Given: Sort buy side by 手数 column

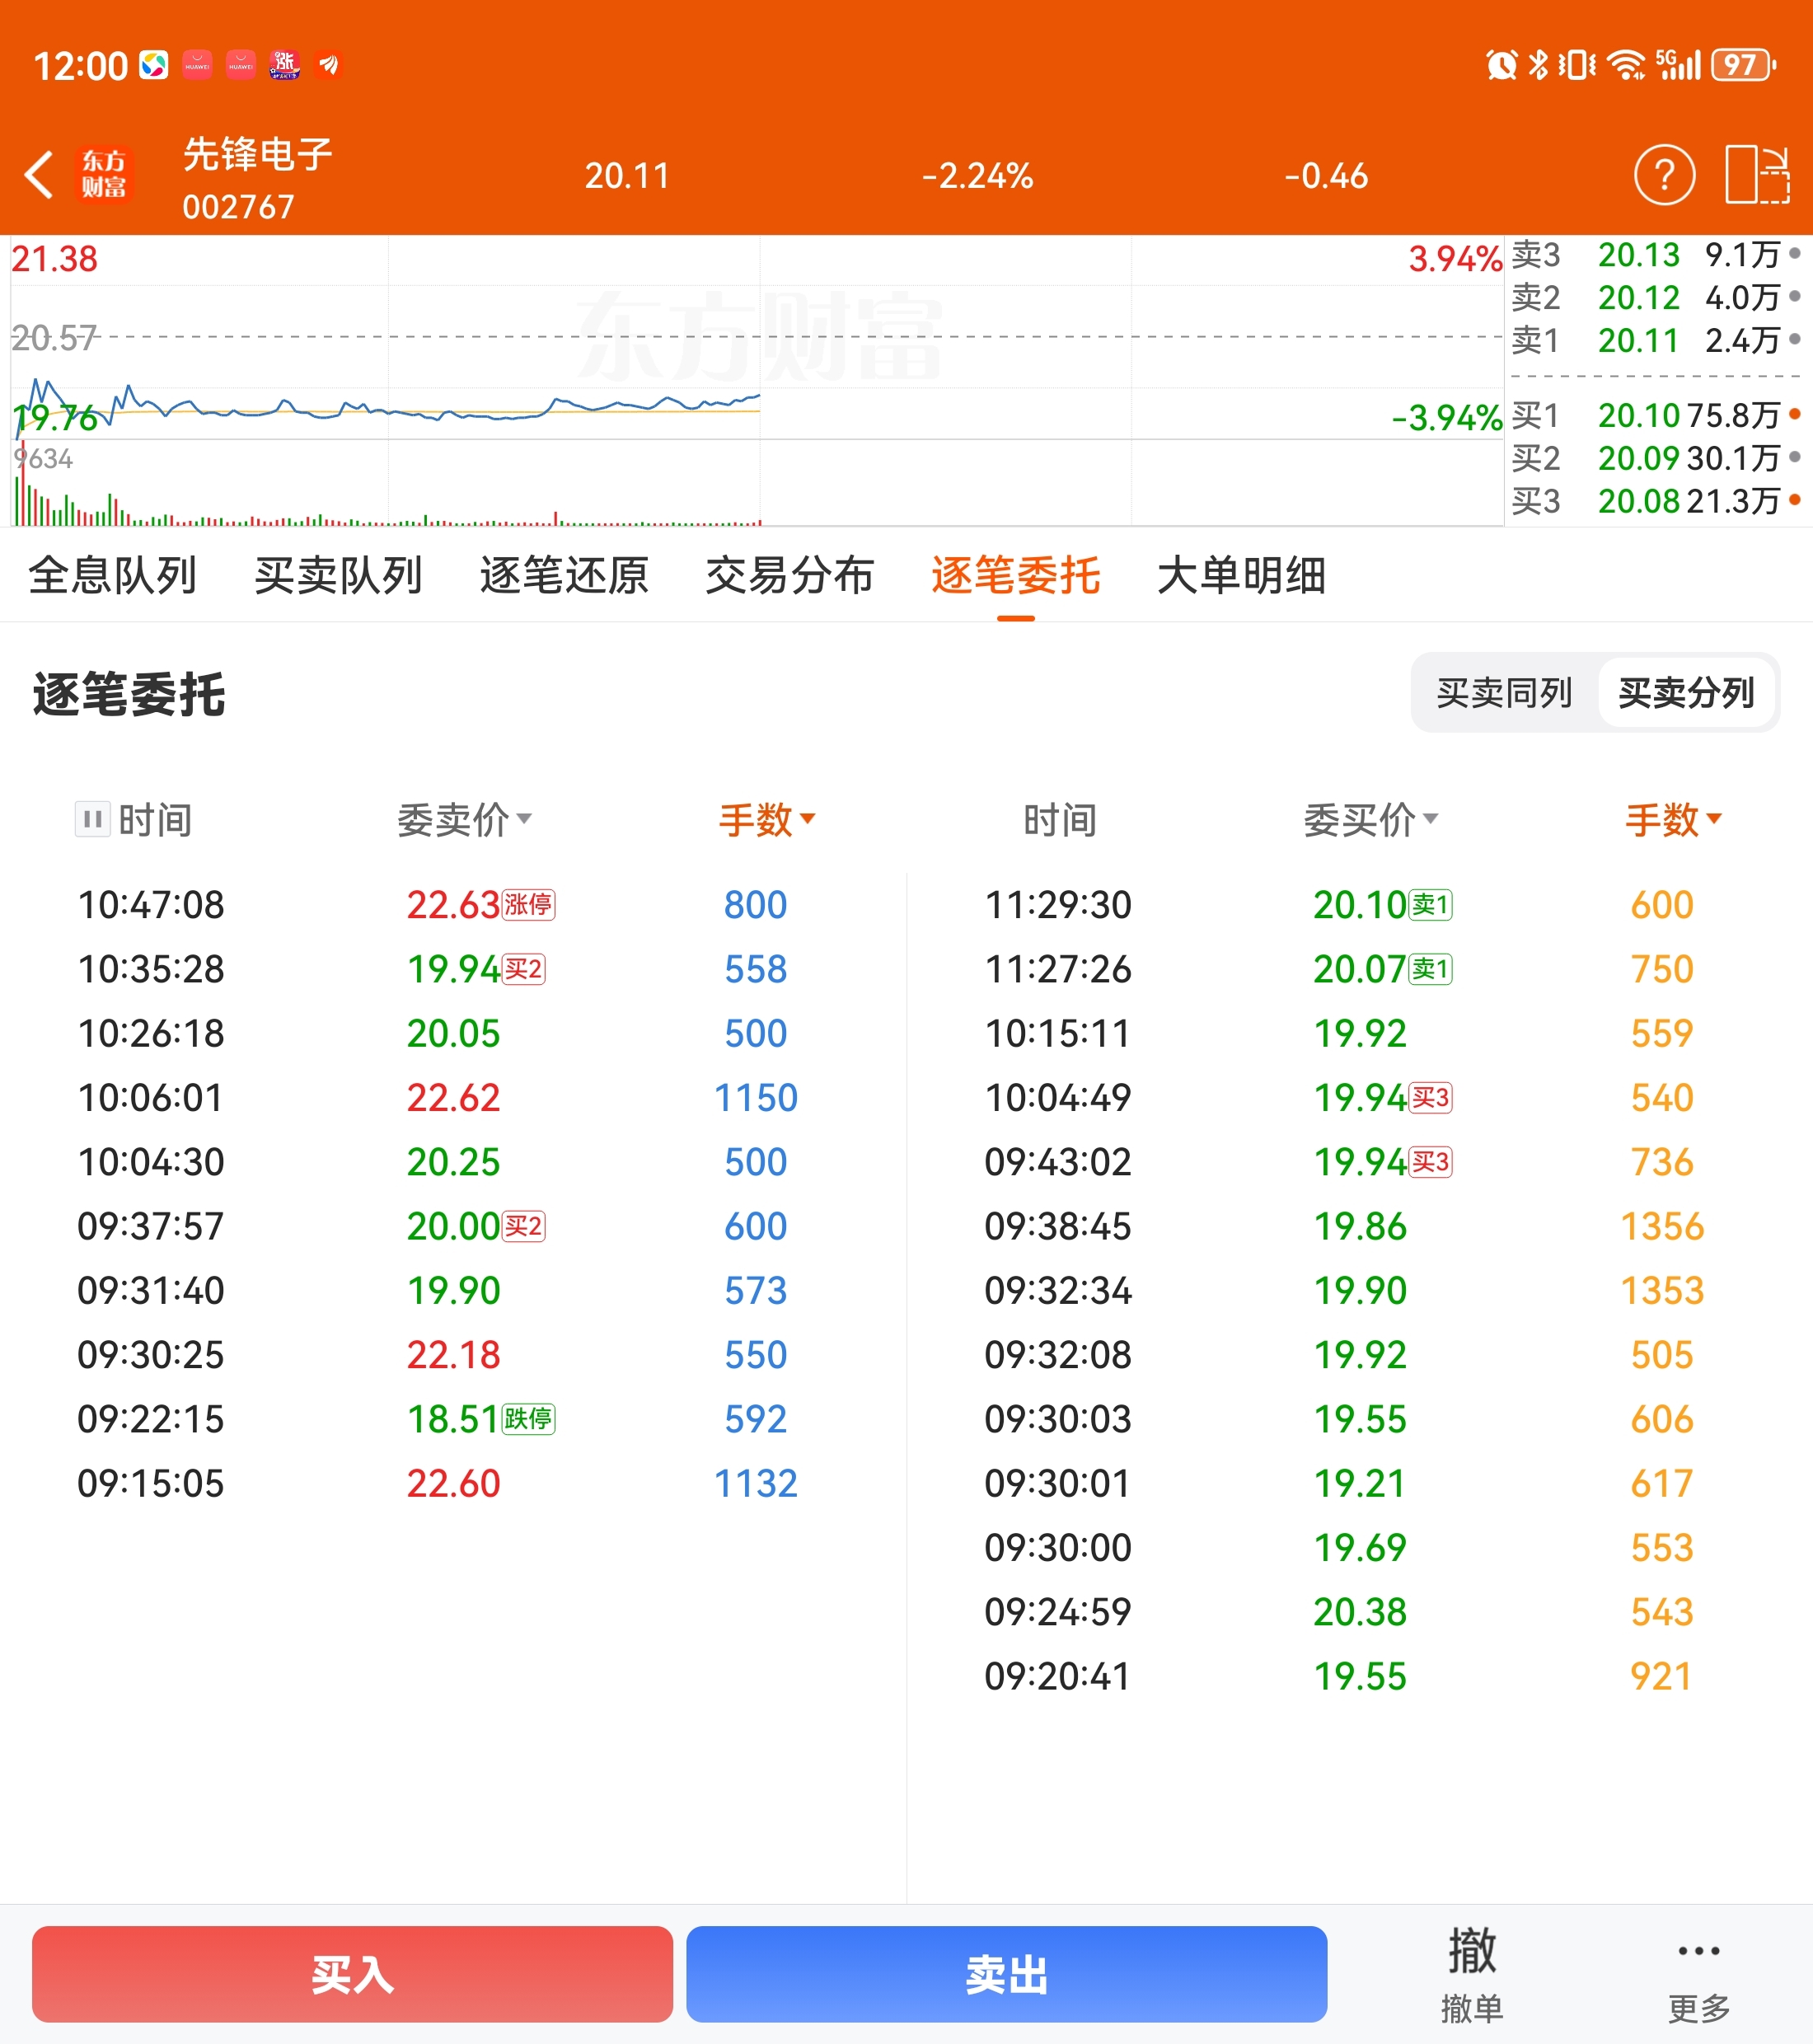Looking at the screenshot, I should [x=1673, y=820].
